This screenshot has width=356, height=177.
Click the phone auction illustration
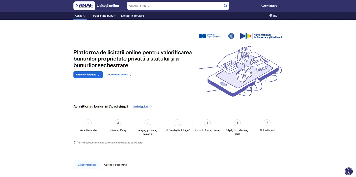(240, 71)
